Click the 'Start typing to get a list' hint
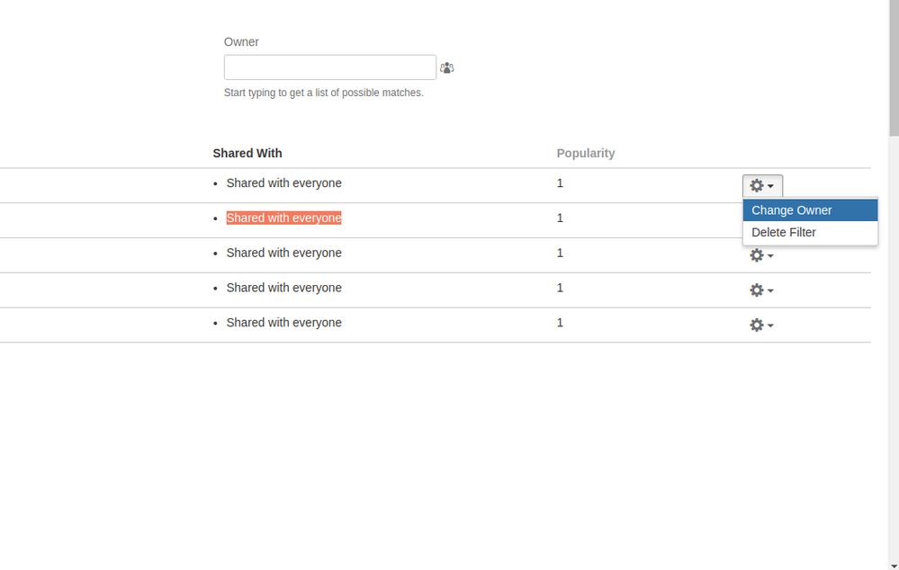 323,93
